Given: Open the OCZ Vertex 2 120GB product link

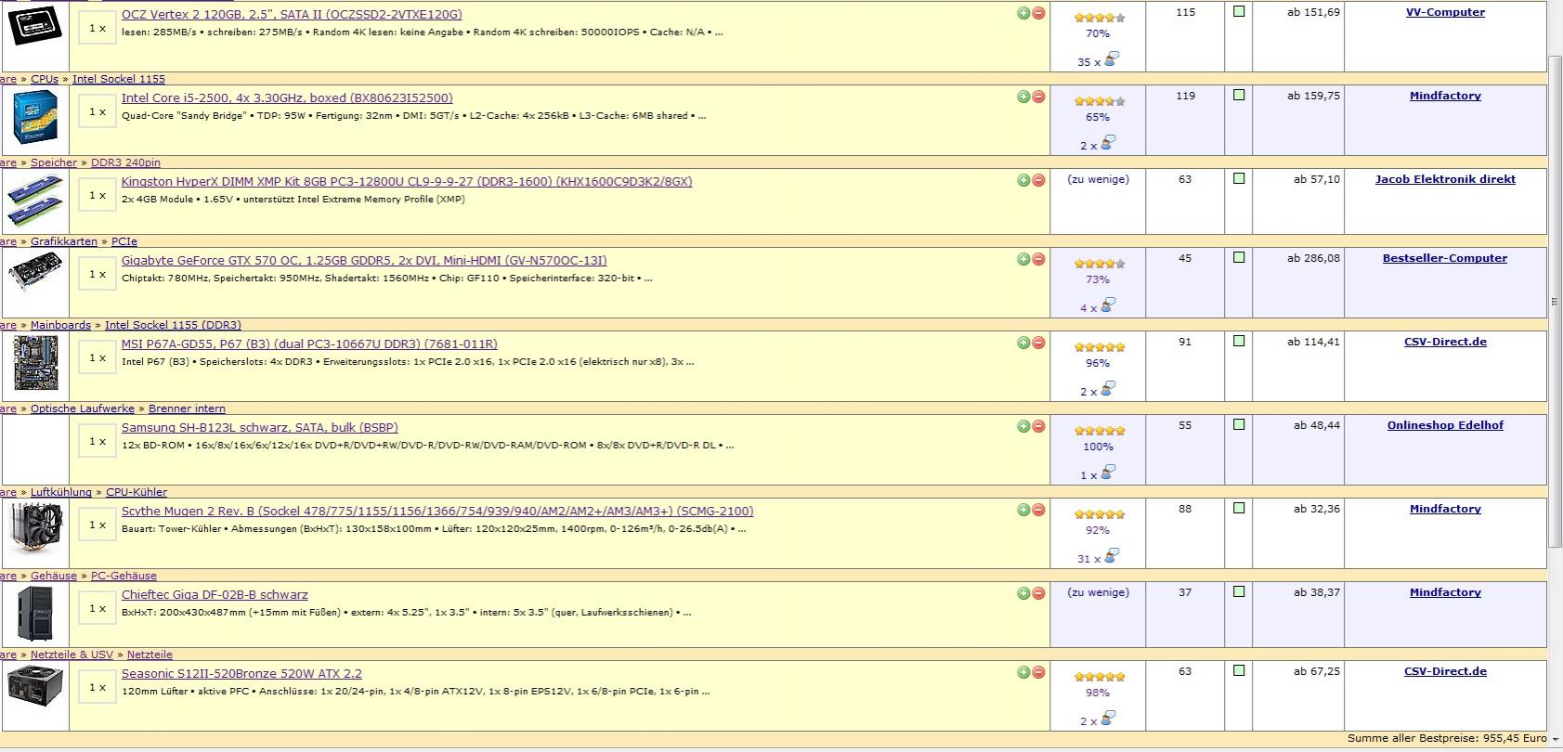Looking at the screenshot, I should pos(292,14).
